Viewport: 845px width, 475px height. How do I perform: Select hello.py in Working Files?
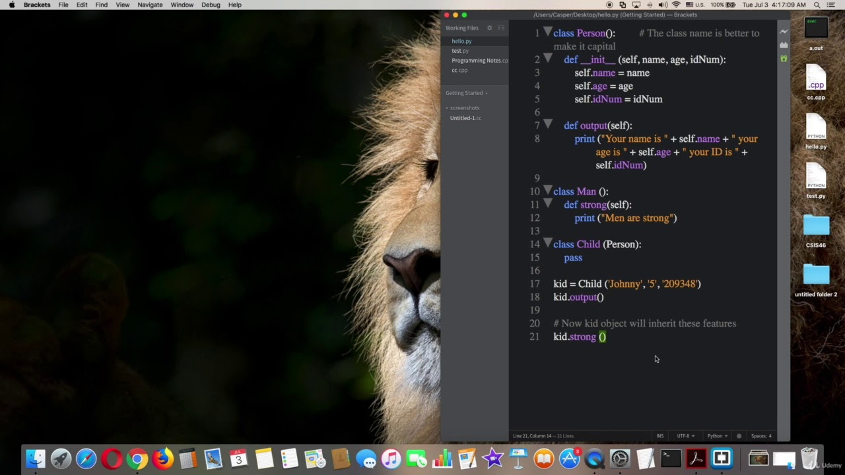[x=461, y=41]
